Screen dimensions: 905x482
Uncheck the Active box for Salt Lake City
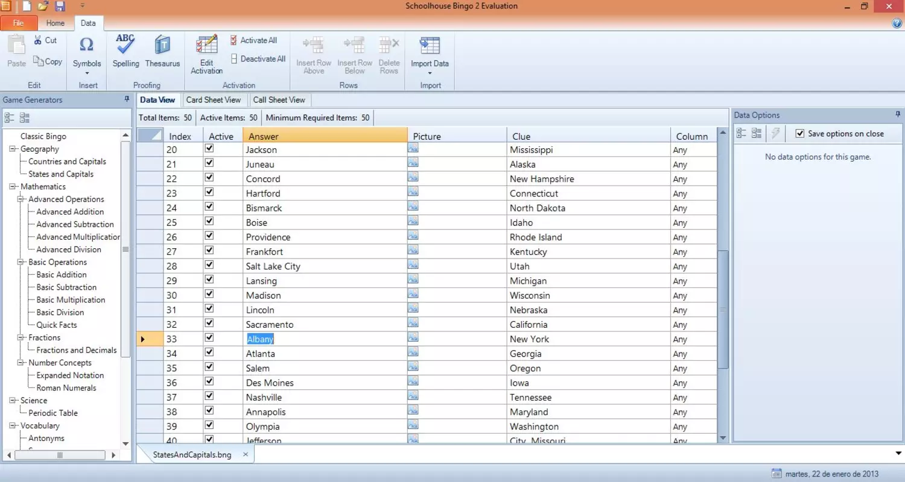click(x=209, y=264)
